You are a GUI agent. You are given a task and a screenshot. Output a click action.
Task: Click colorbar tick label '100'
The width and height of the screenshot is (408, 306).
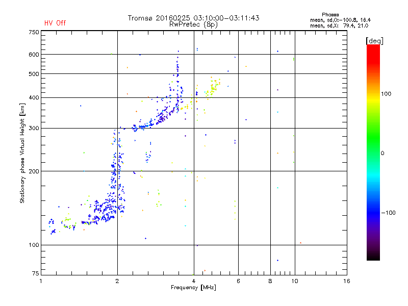[x=386, y=94]
